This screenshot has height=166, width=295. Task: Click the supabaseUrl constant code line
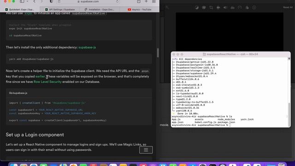coord(46,110)
